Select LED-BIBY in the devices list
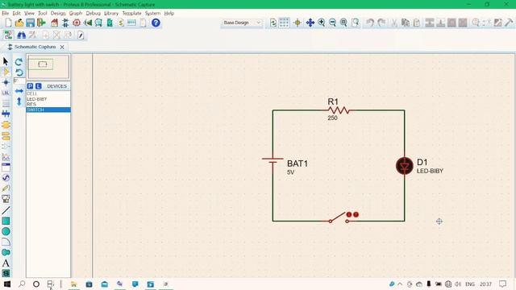516x290 pixels. [48, 99]
